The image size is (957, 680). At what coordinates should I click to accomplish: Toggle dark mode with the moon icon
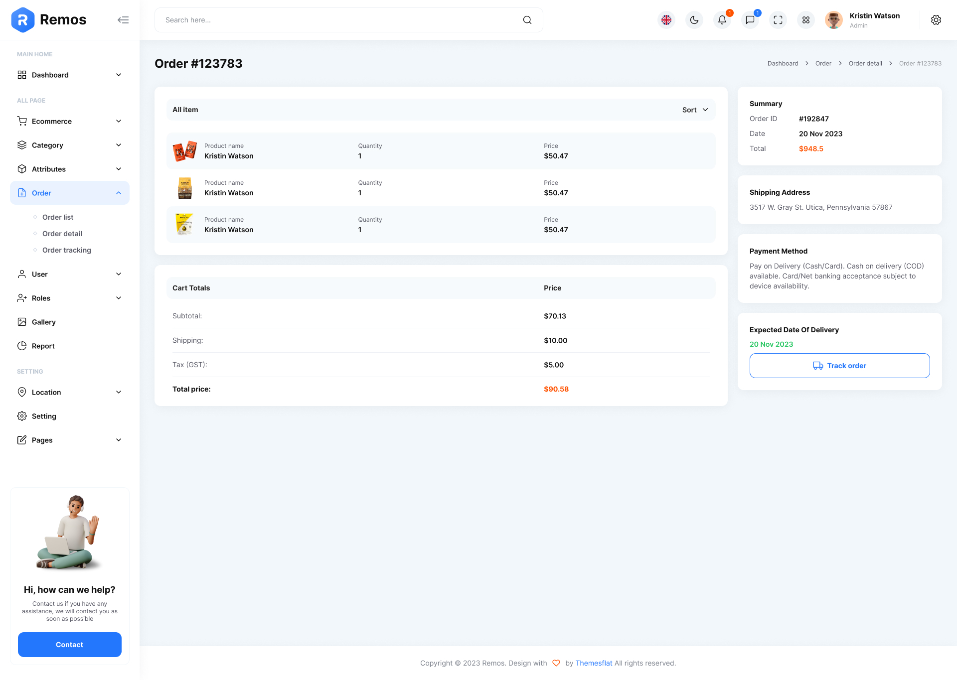coord(694,20)
